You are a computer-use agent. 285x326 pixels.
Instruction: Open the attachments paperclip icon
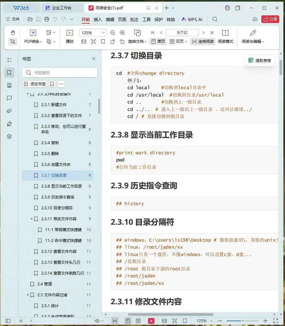tap(9, 111)
